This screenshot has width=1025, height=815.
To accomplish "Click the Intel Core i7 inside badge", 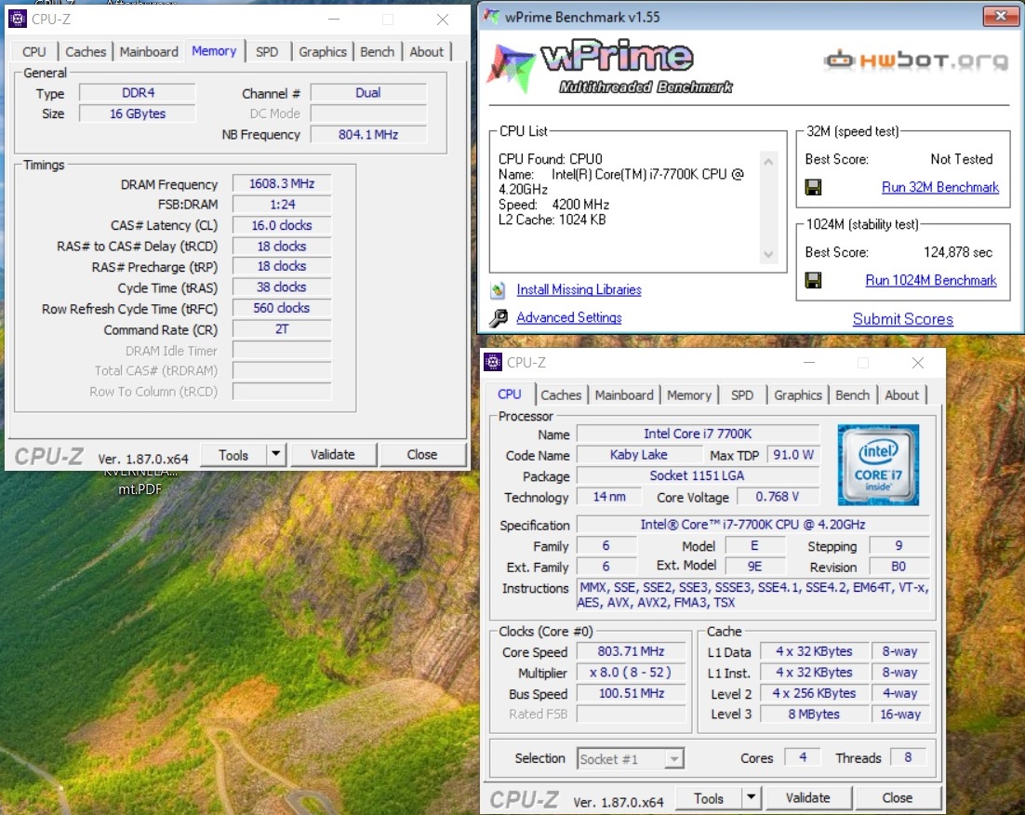I will coord(878,464).
